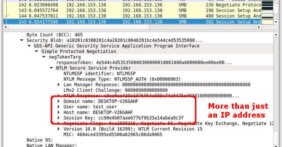Select the responseToken line
This screenshot has height=147, width=282.
(x=144, y=63)
